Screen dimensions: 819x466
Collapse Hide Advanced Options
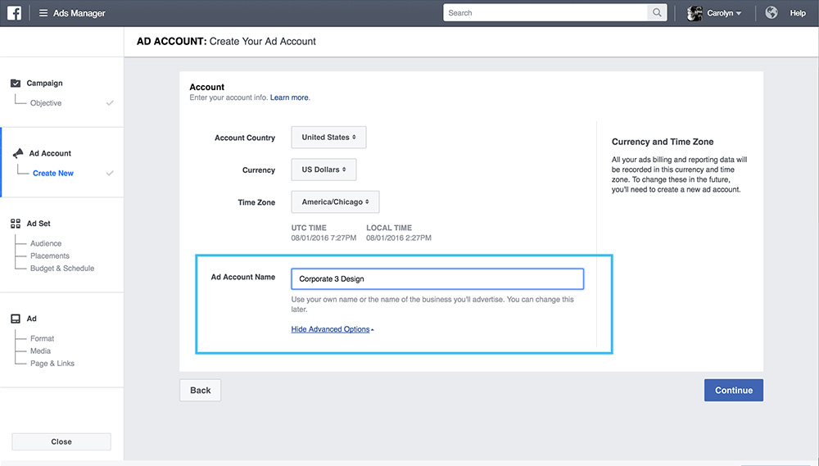coord(333,329)
